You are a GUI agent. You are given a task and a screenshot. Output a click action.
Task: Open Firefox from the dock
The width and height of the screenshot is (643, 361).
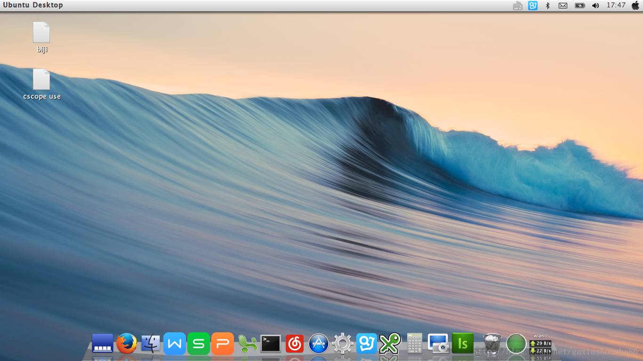(x=127, y=344)
